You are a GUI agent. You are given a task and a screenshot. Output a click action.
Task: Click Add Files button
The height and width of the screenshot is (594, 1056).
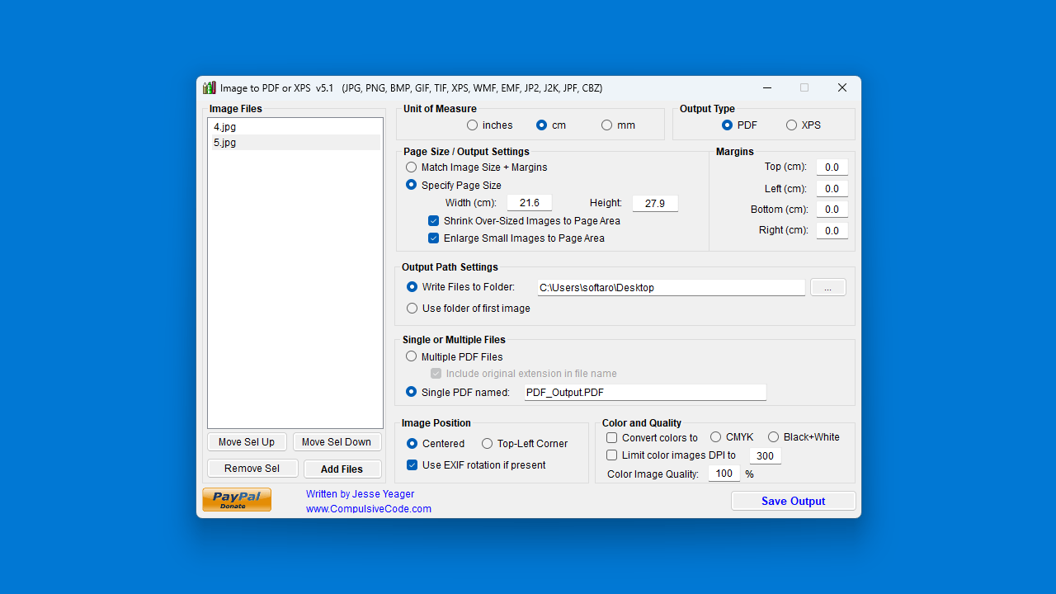click(x=342, y=469)
